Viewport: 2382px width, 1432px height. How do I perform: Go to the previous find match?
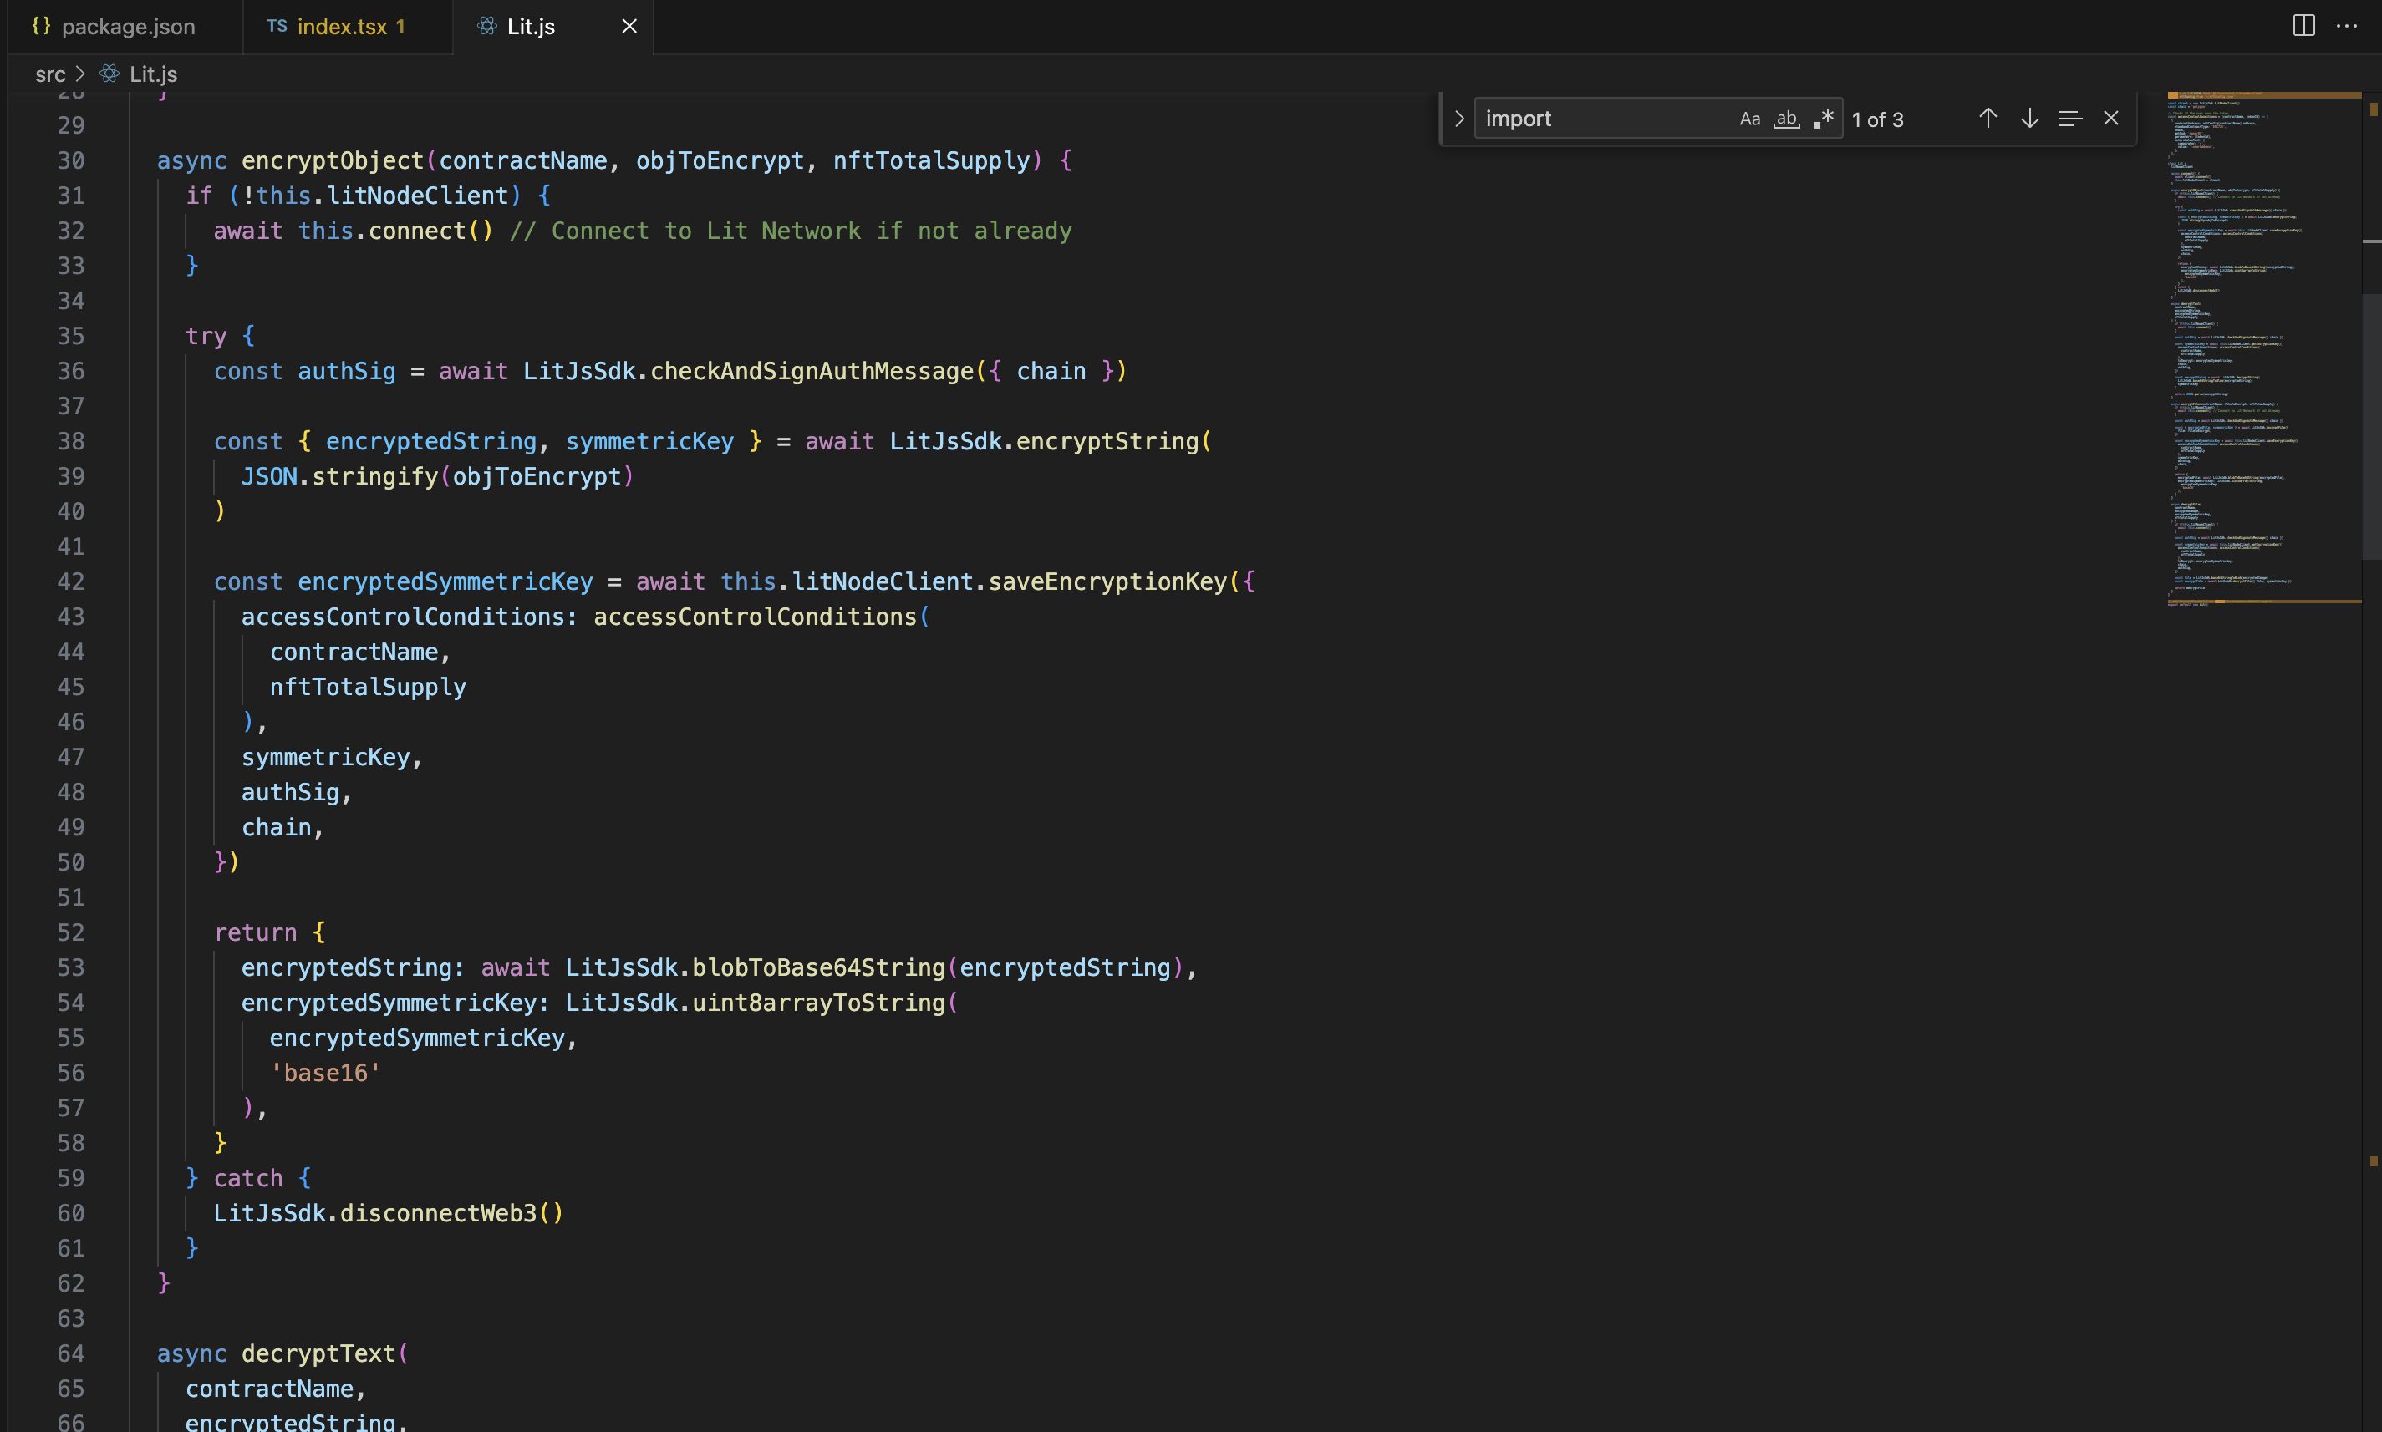(1988, 118)
